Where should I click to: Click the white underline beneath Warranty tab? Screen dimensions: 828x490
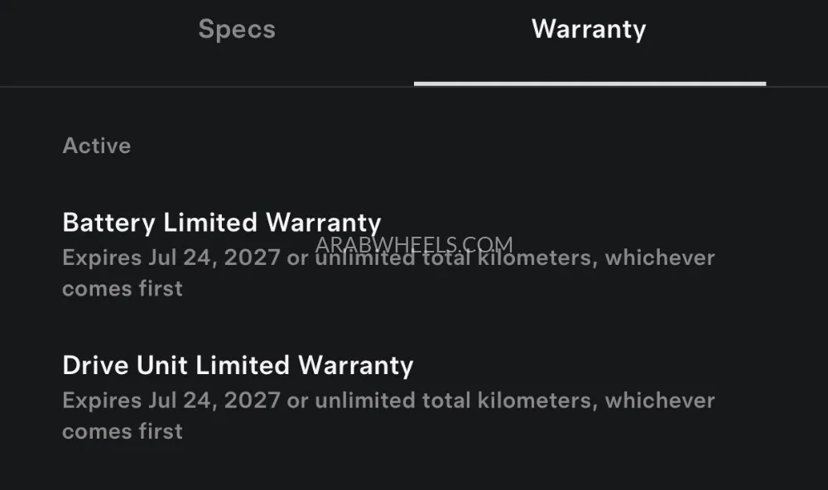click(x=590, y=84)
